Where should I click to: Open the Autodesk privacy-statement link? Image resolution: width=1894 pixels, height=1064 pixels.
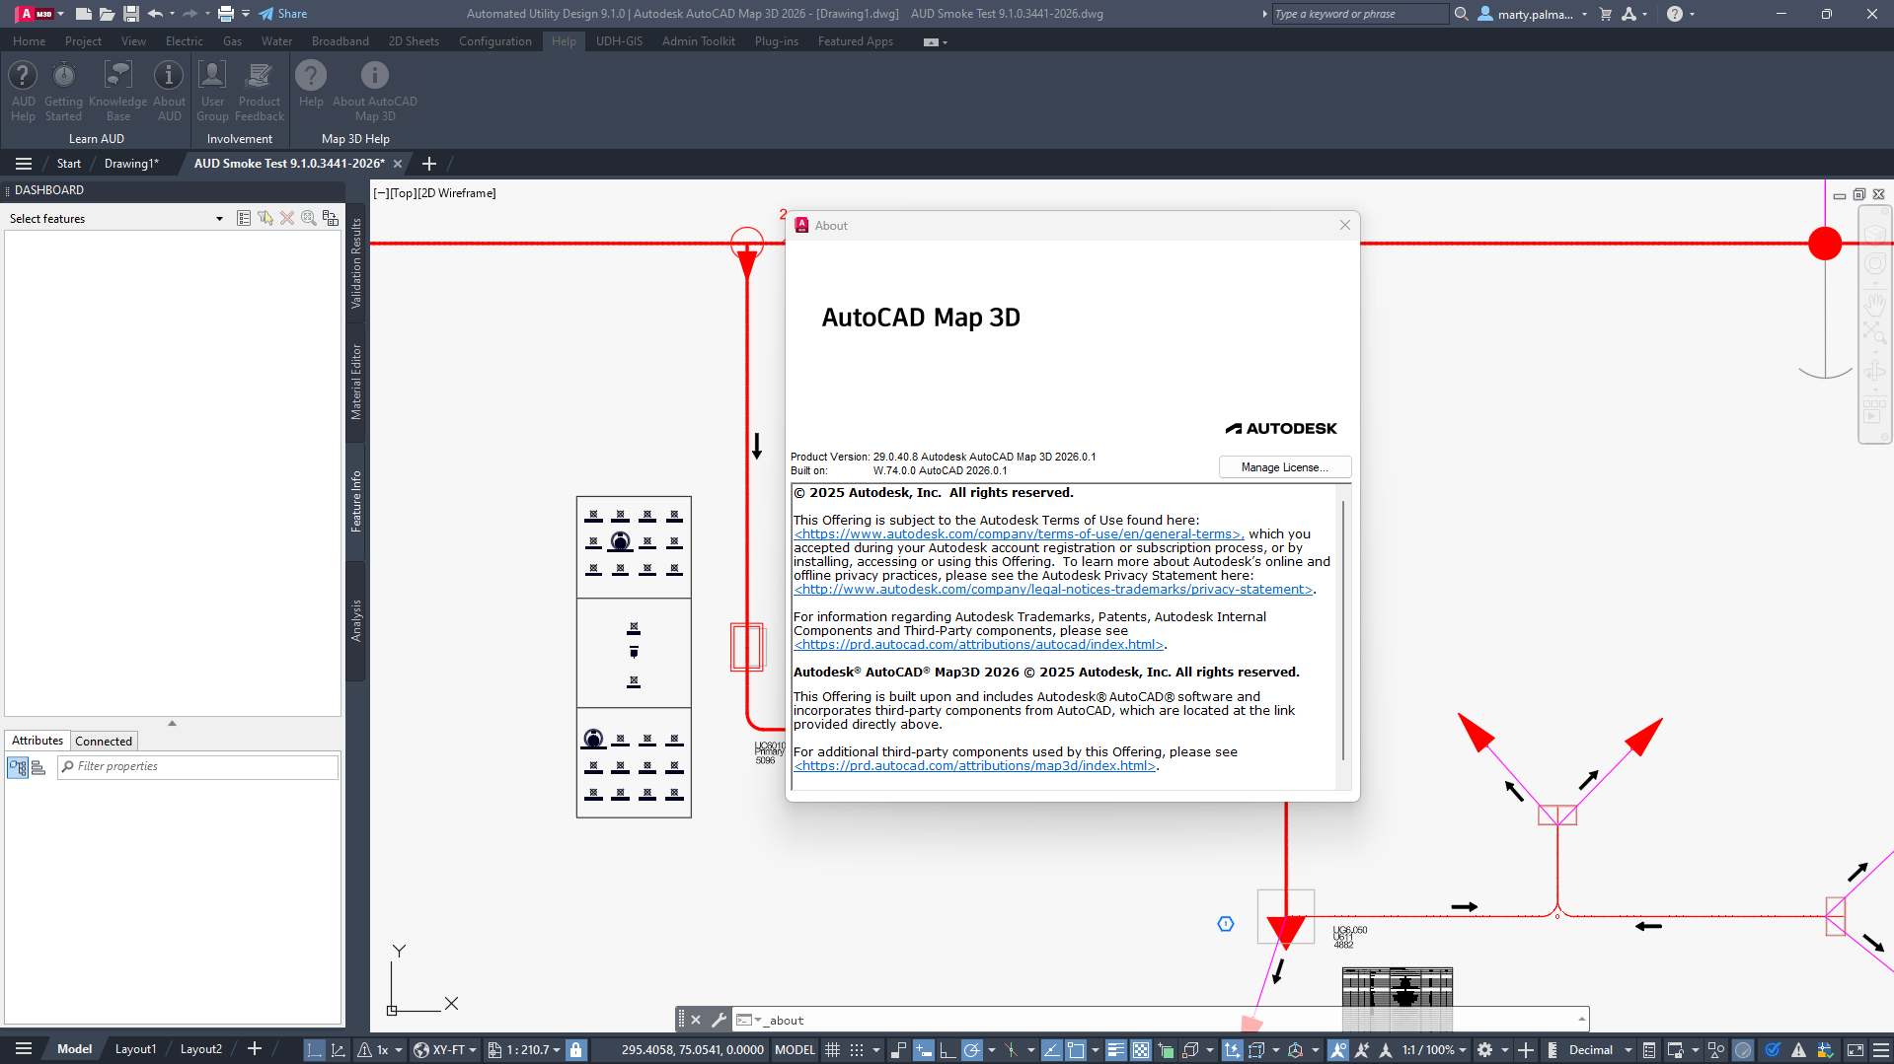click(1053, 590)
